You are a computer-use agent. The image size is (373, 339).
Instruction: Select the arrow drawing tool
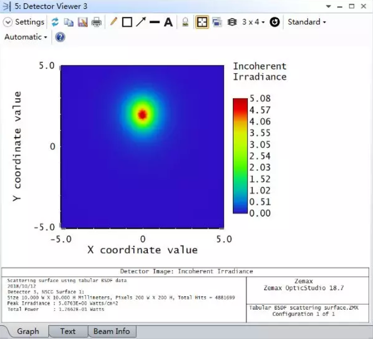(x=141, y=22)
